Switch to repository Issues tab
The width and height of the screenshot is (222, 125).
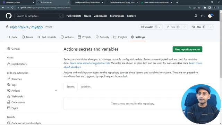click(27, 37)
